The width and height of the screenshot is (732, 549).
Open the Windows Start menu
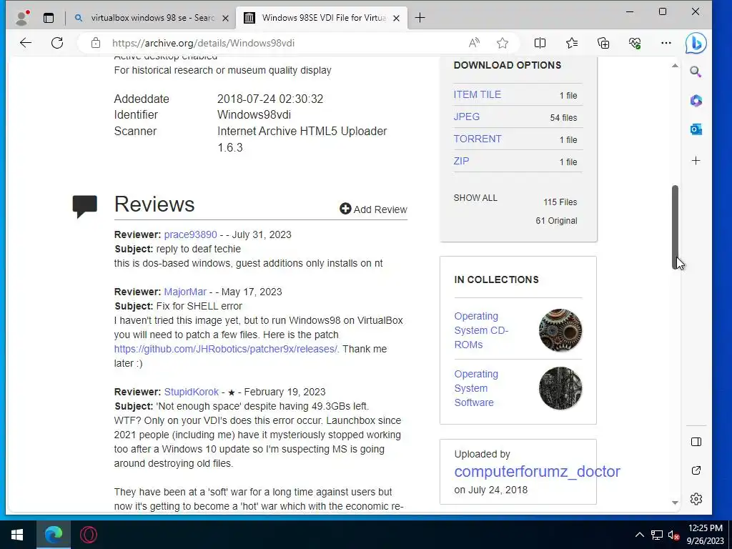(17, 535)
